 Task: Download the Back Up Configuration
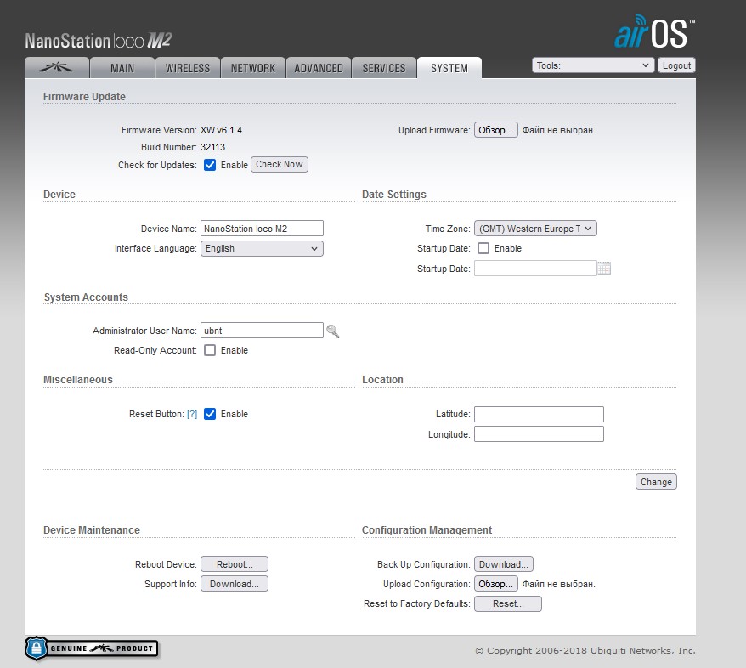tap(504, 563)
